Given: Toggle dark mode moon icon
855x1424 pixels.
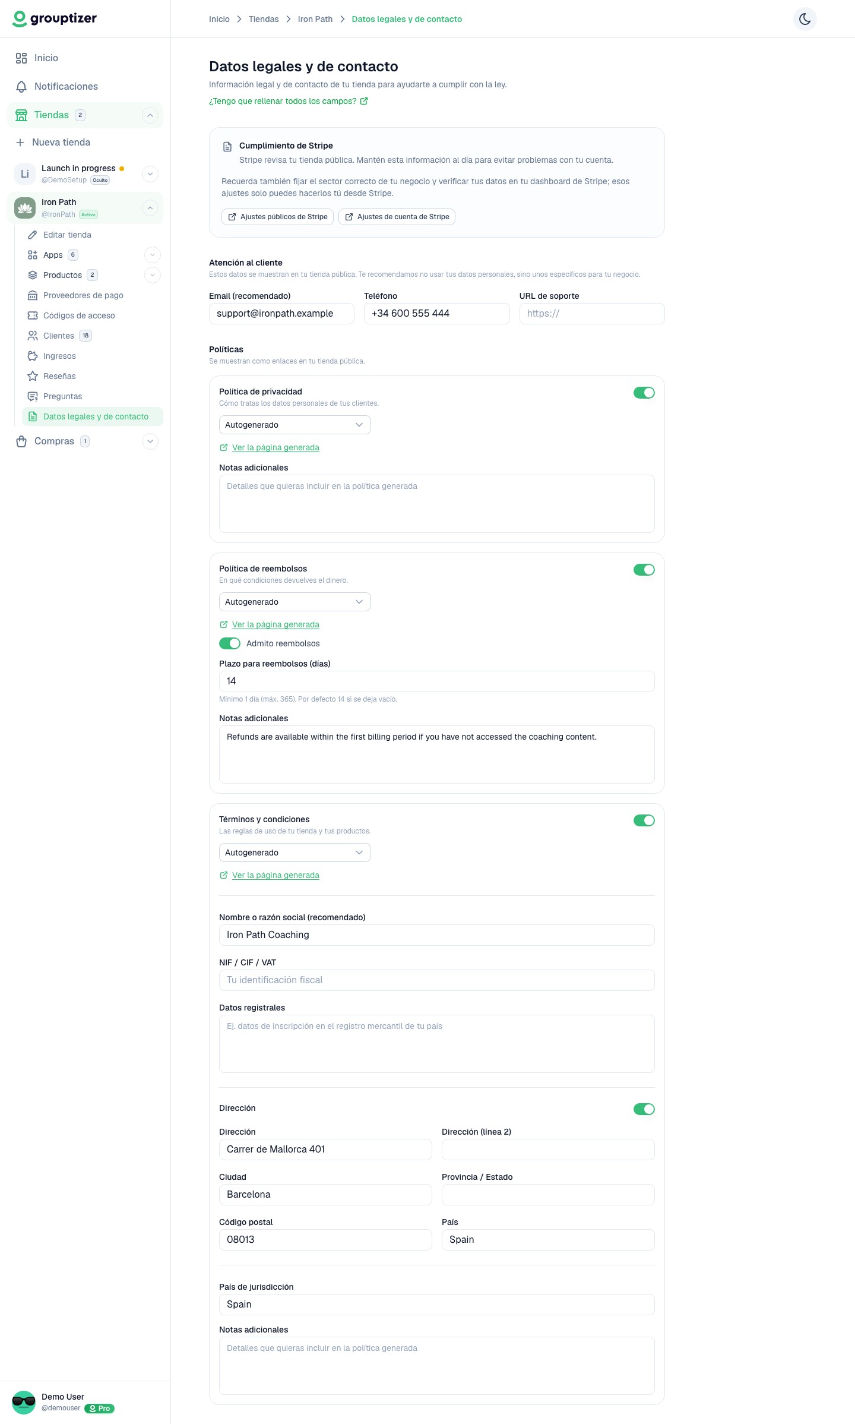Looking at the screenshot, I should tap(805, 19).
